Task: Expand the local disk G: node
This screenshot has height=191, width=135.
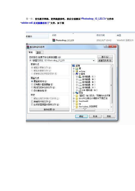Action: (77, 88)
